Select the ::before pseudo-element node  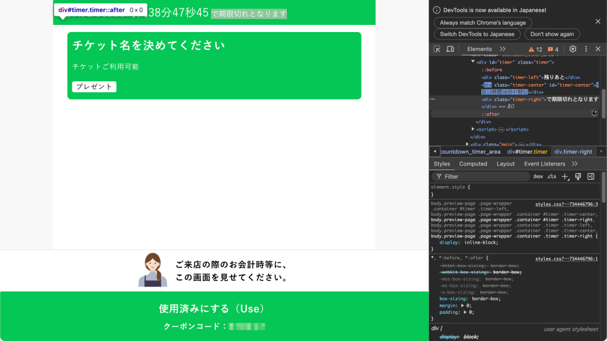tap(491, 70)
